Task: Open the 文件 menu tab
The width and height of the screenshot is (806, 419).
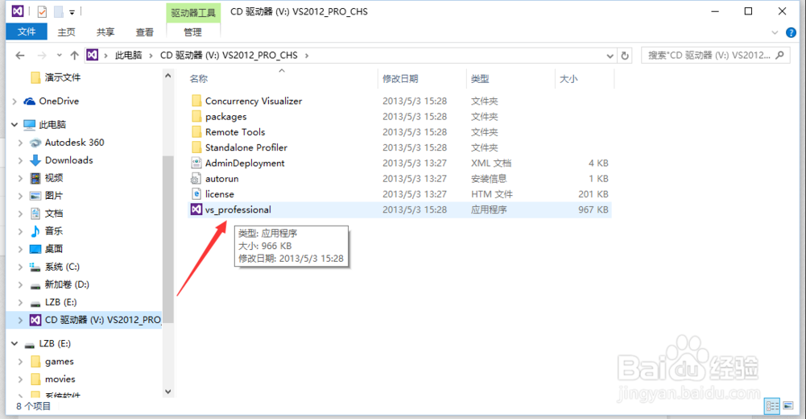Action: (x=27, y=32)
